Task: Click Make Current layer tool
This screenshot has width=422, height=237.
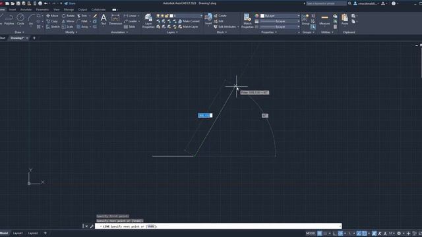Action: coord(189,21)
